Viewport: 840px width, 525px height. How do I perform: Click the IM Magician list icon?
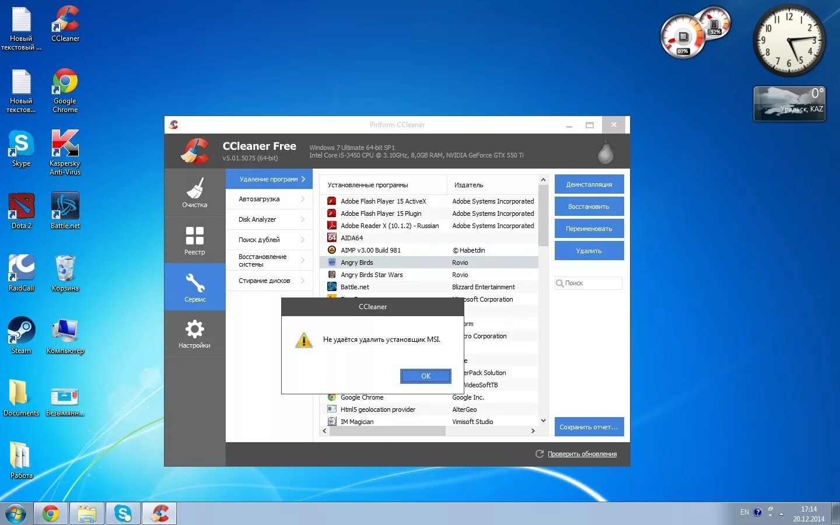point(332,422)
